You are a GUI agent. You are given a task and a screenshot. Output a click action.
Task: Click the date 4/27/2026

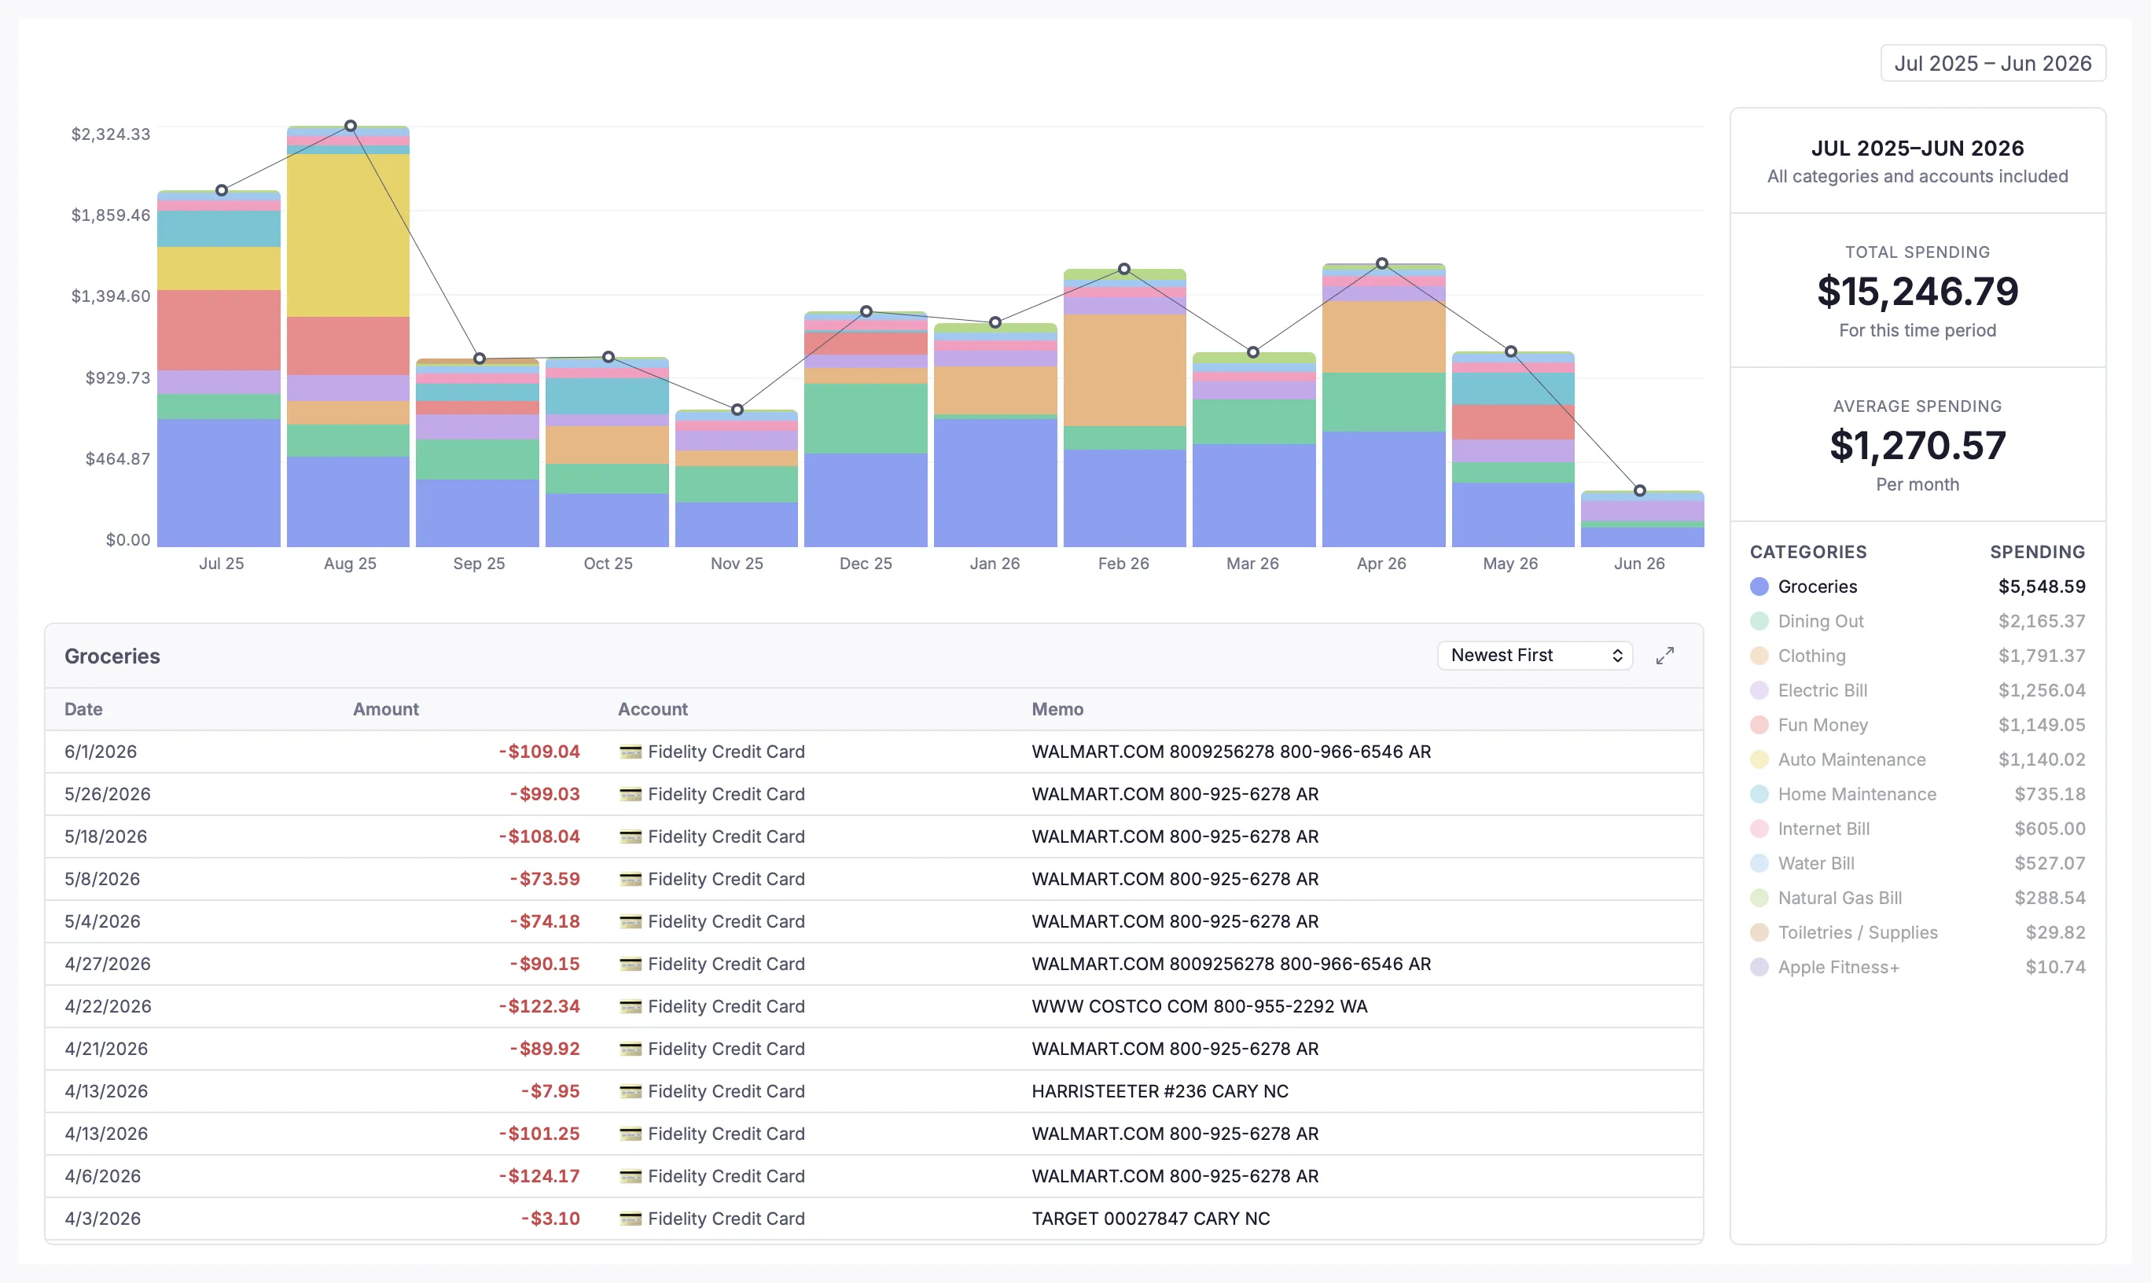coord(107,964)
